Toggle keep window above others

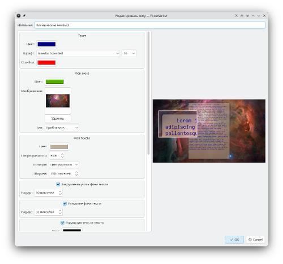(242, 16)
